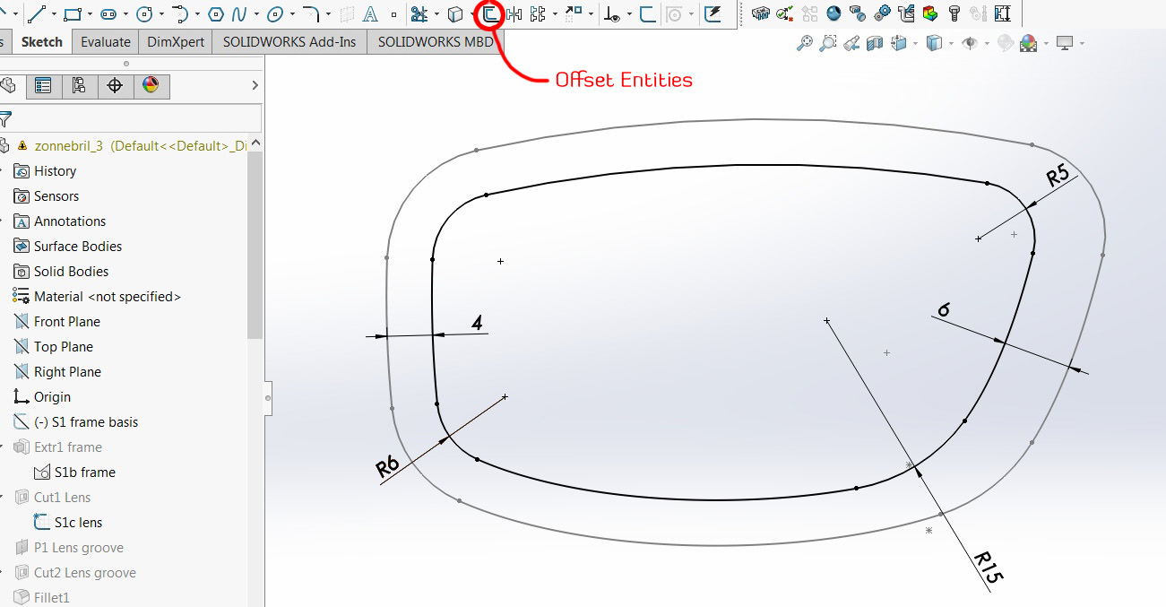Viewport: 1166px width, 607px height.
Task: Switch to the Sketch tab
Action: (42, 41)
